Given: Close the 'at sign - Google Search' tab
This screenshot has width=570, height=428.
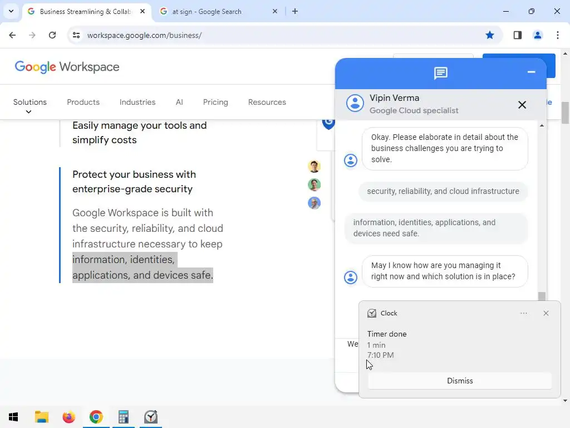Looking at the screenshot, I should (x=275, y=11).
